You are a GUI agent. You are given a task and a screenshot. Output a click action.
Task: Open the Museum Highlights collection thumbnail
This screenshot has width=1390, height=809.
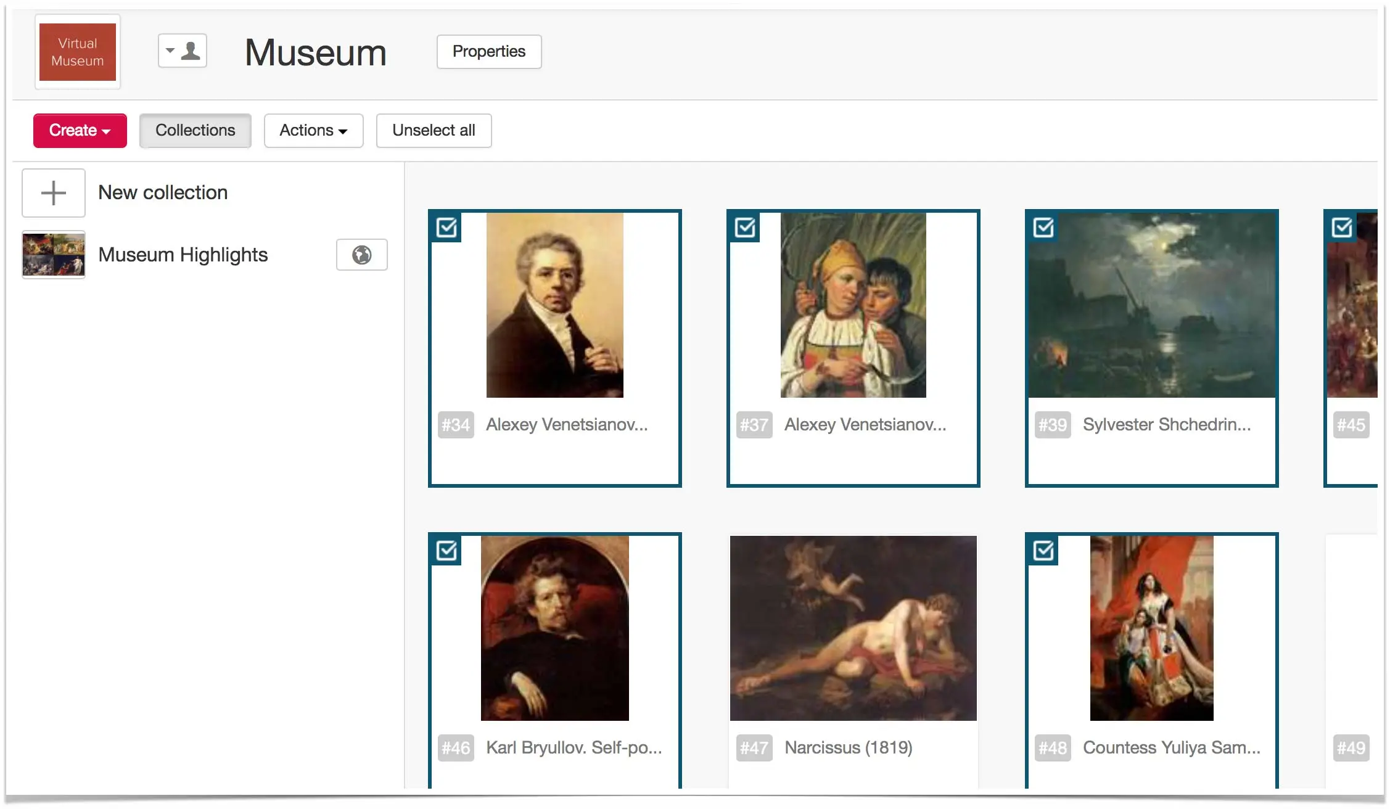pyautogui.click(x=54, y=255)
